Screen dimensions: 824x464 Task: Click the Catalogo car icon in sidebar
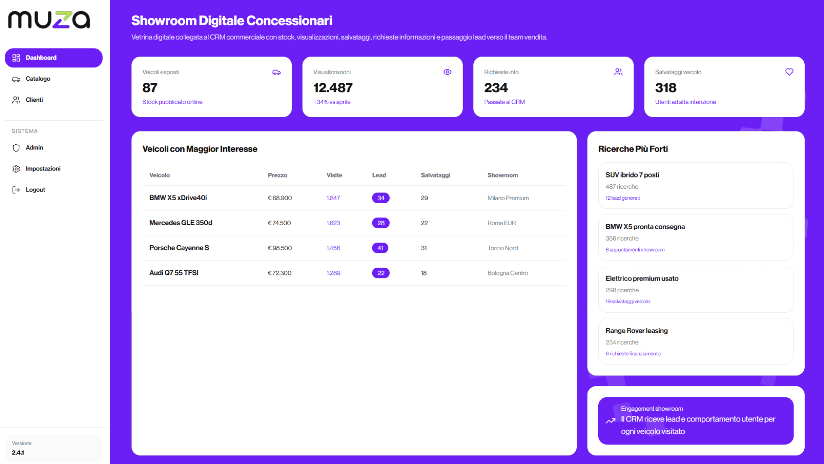pos(16,79)
